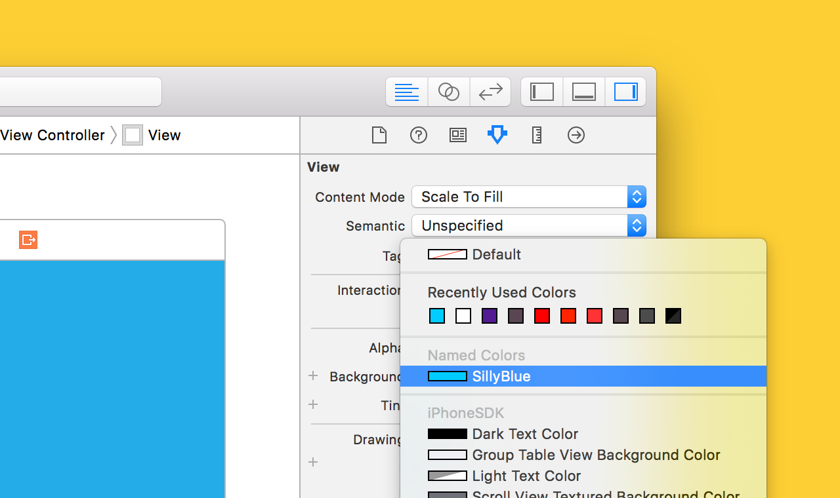Open the File inspector
The width and height of the screenshot is (840, 498).
(379, 135)
